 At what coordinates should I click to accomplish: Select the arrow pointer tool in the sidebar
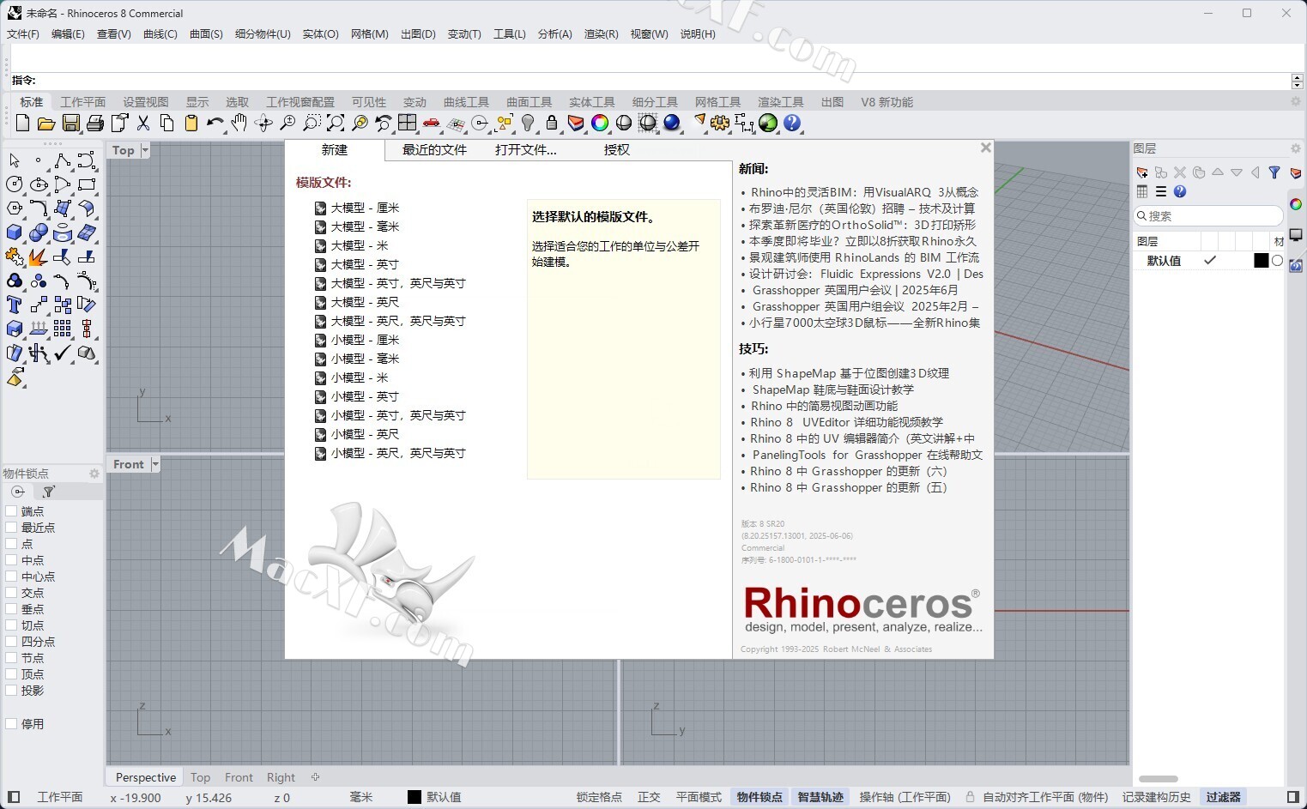pyautogui.click(x=15, y=160)
